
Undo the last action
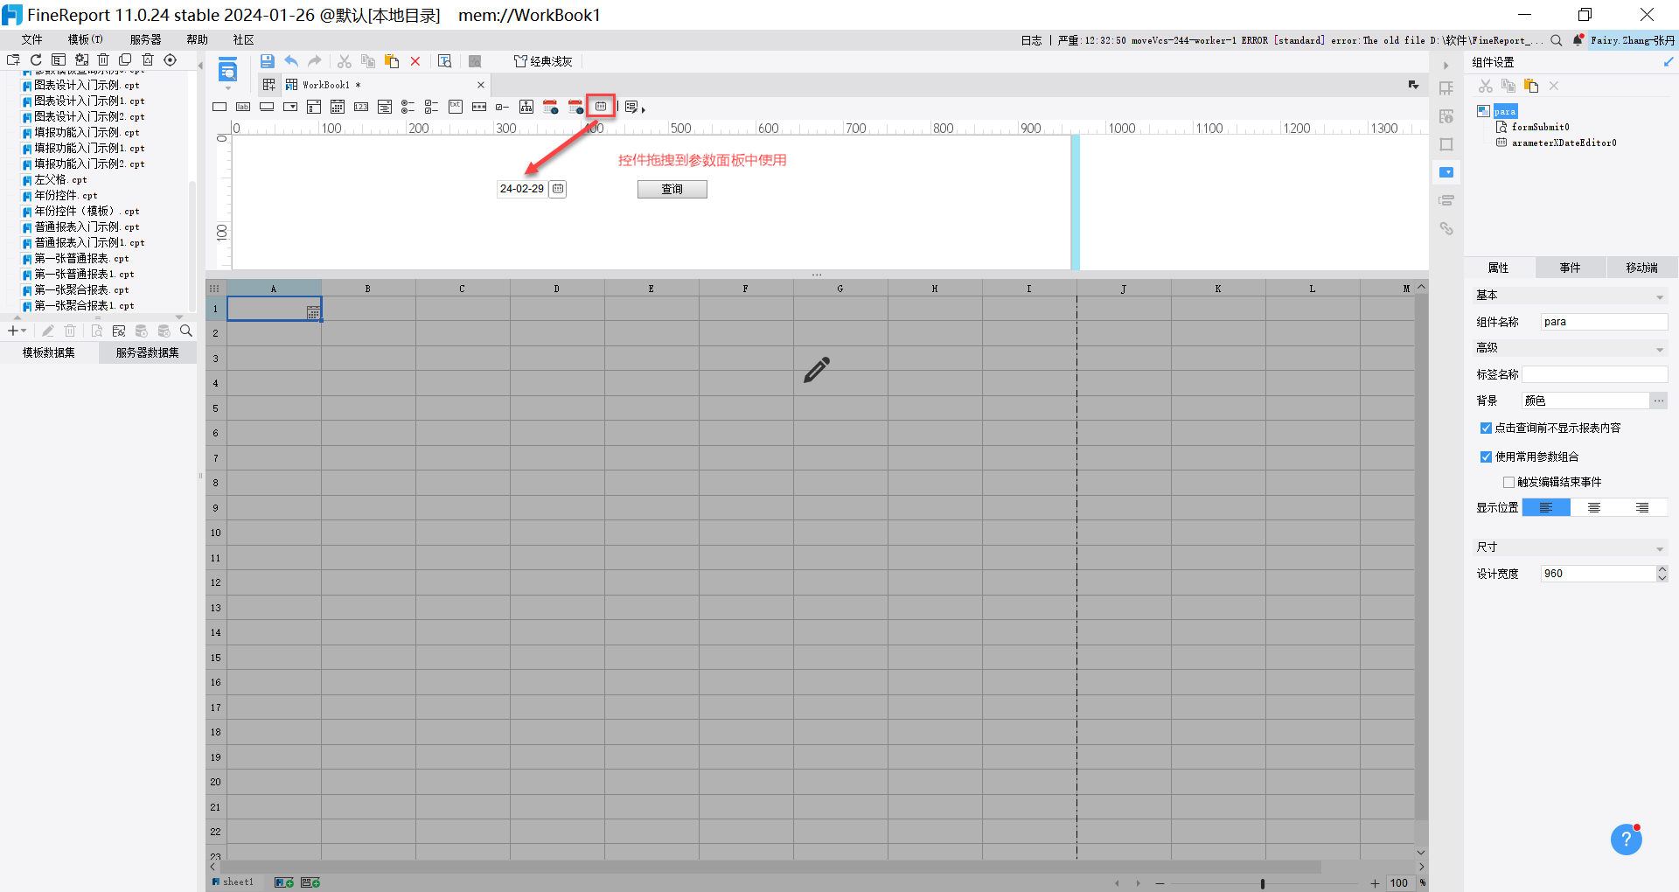coord(291,61)
